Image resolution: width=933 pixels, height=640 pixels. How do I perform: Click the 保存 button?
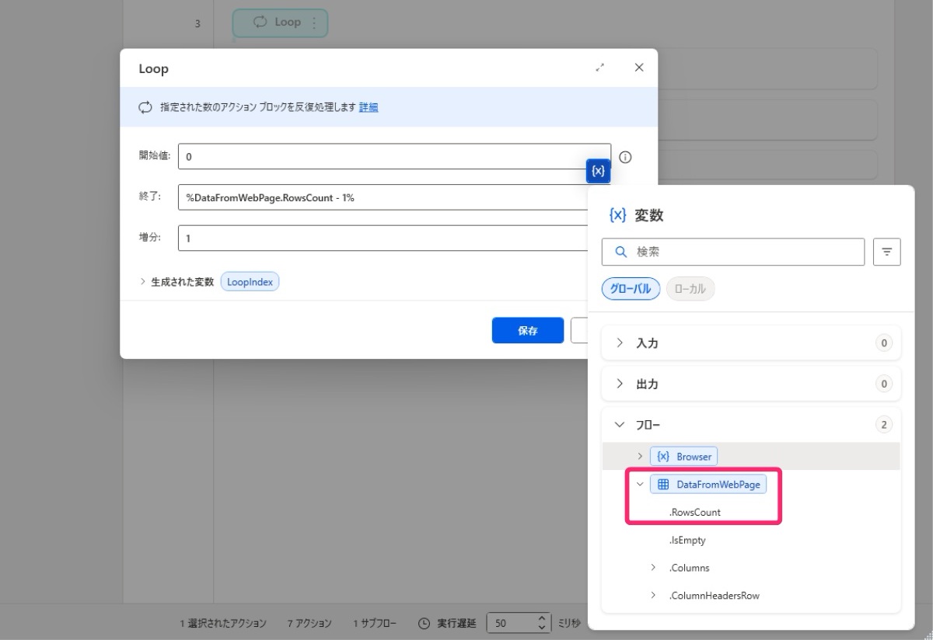528,330
